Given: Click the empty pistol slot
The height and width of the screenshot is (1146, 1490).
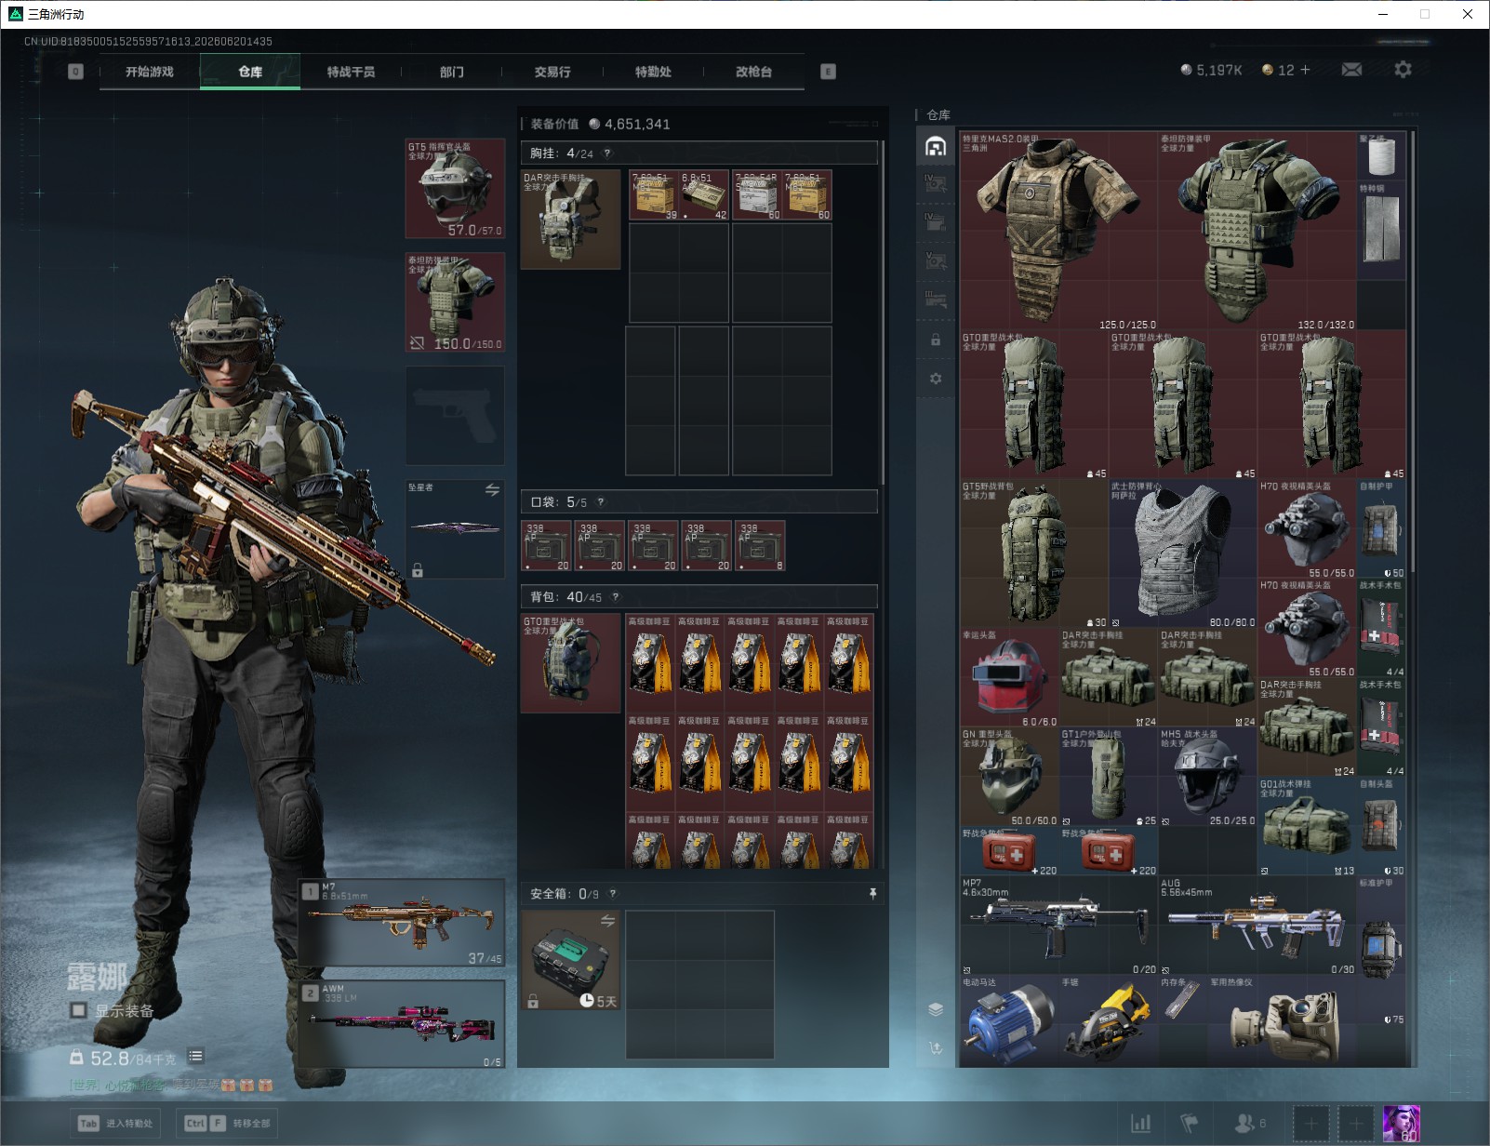Looking at the screenshot, I should point(455,416).
